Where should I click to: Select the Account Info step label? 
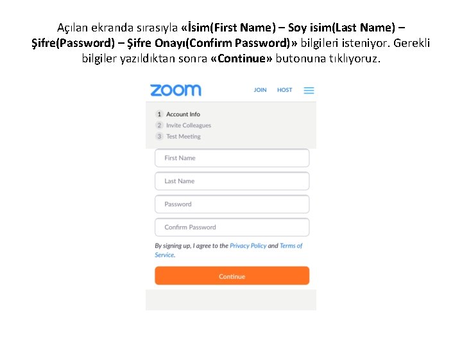click(x=183, y=114)
